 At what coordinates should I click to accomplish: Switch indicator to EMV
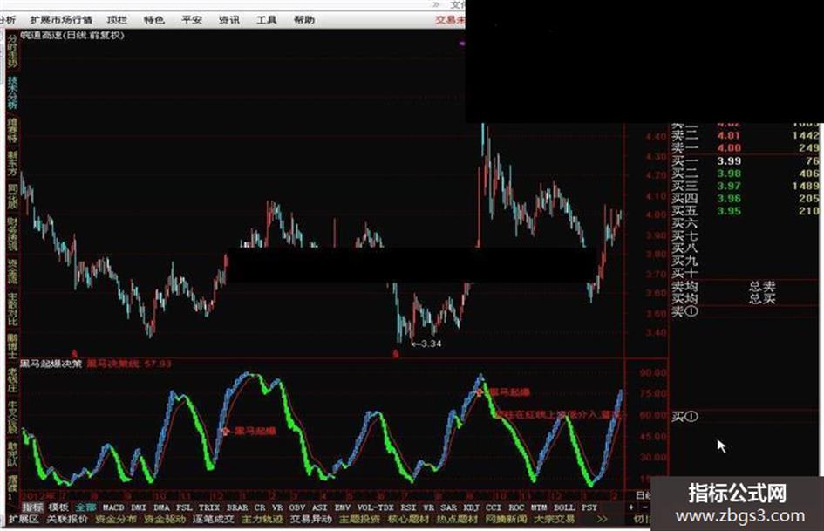tap(343, 507)
